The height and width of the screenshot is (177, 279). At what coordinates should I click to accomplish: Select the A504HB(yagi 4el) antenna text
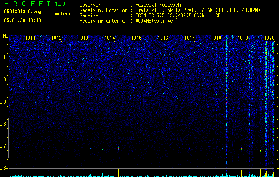[157, 21]
